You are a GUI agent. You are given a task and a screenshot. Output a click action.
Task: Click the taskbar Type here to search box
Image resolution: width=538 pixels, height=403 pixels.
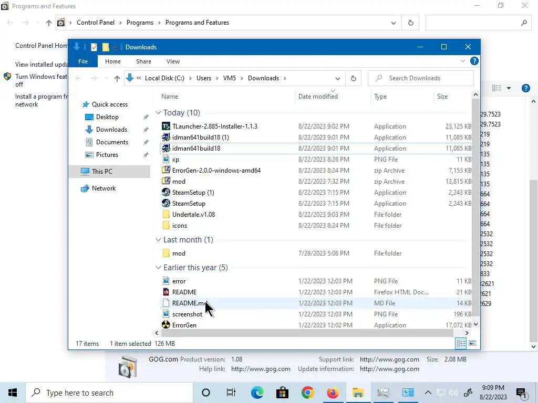pyautogui.click(x=109, y=393)
